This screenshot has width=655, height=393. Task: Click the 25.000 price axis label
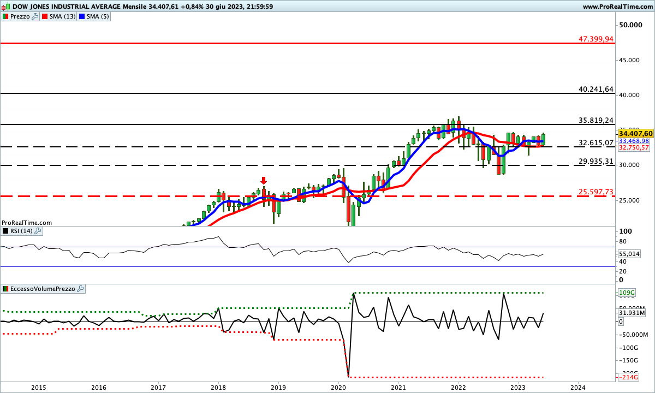(x=629, y=200)
